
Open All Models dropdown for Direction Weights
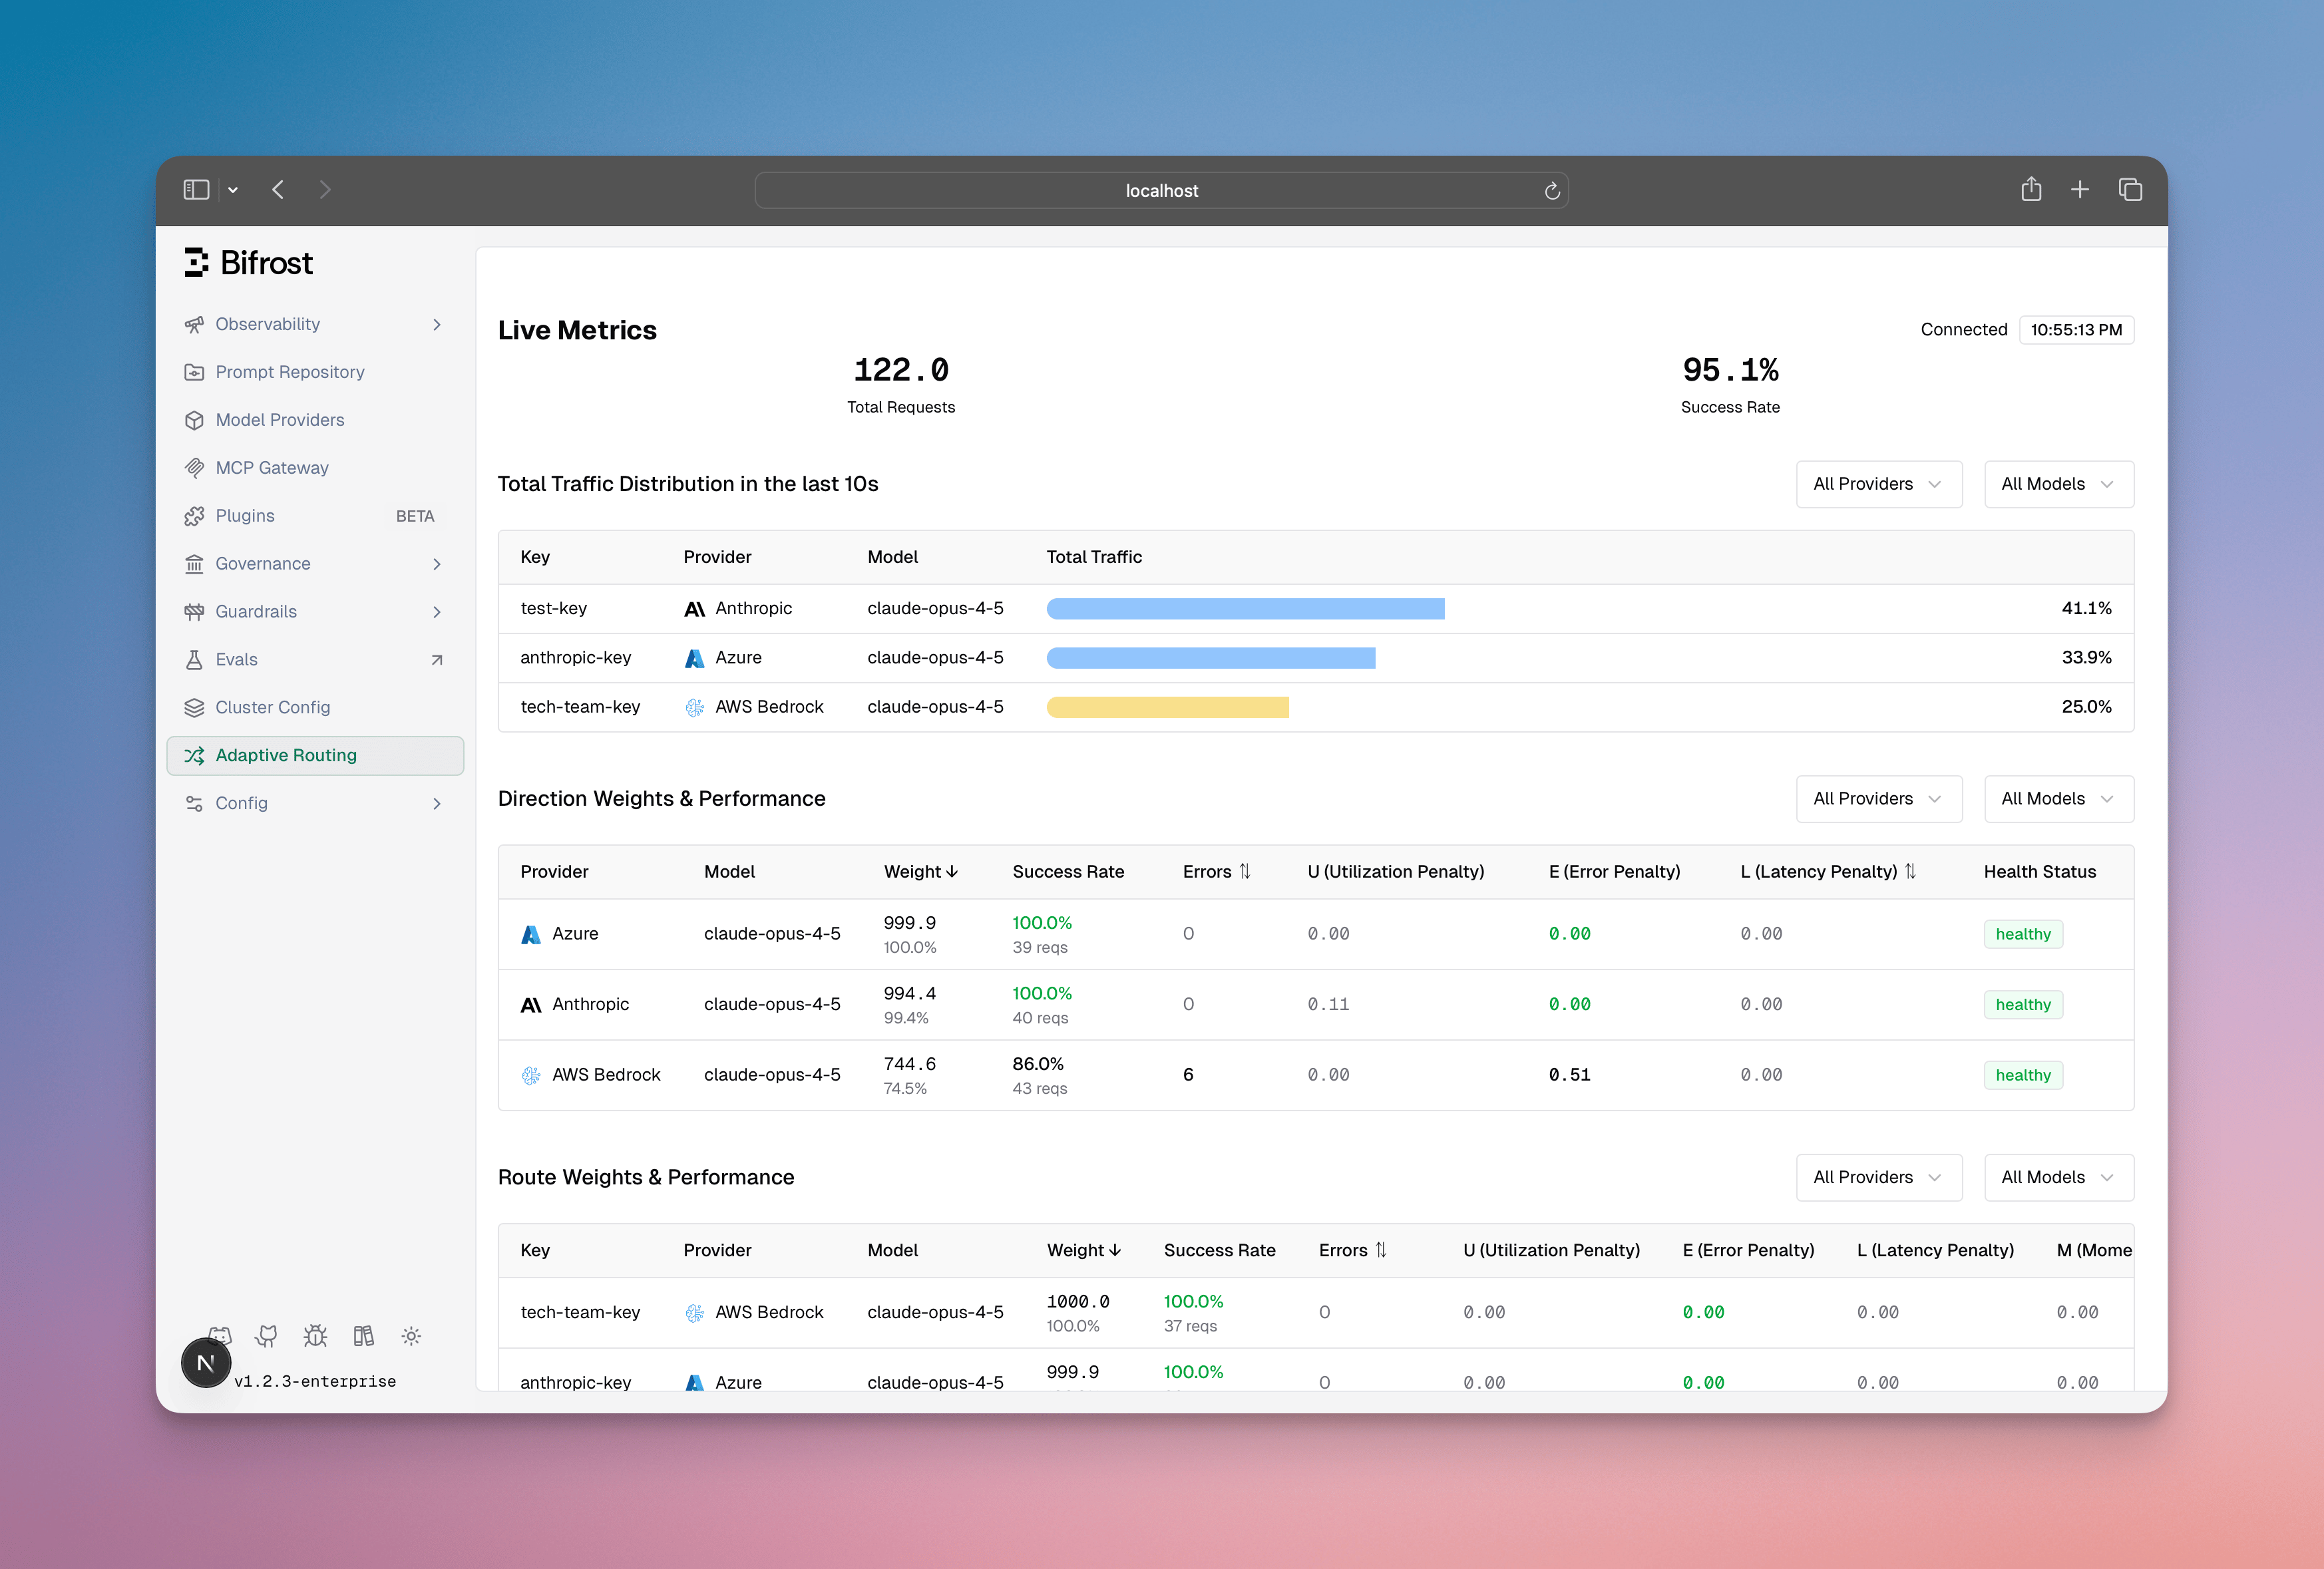coord(2059,799)
